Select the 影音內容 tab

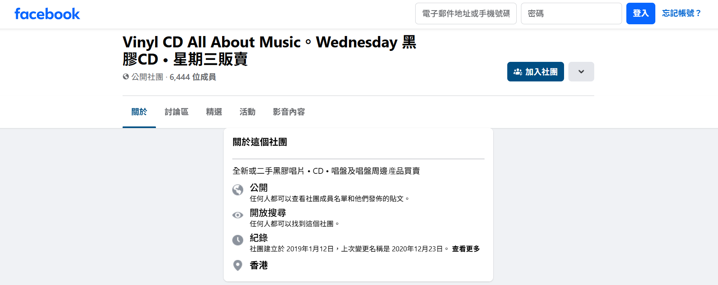tap(289, 112)
